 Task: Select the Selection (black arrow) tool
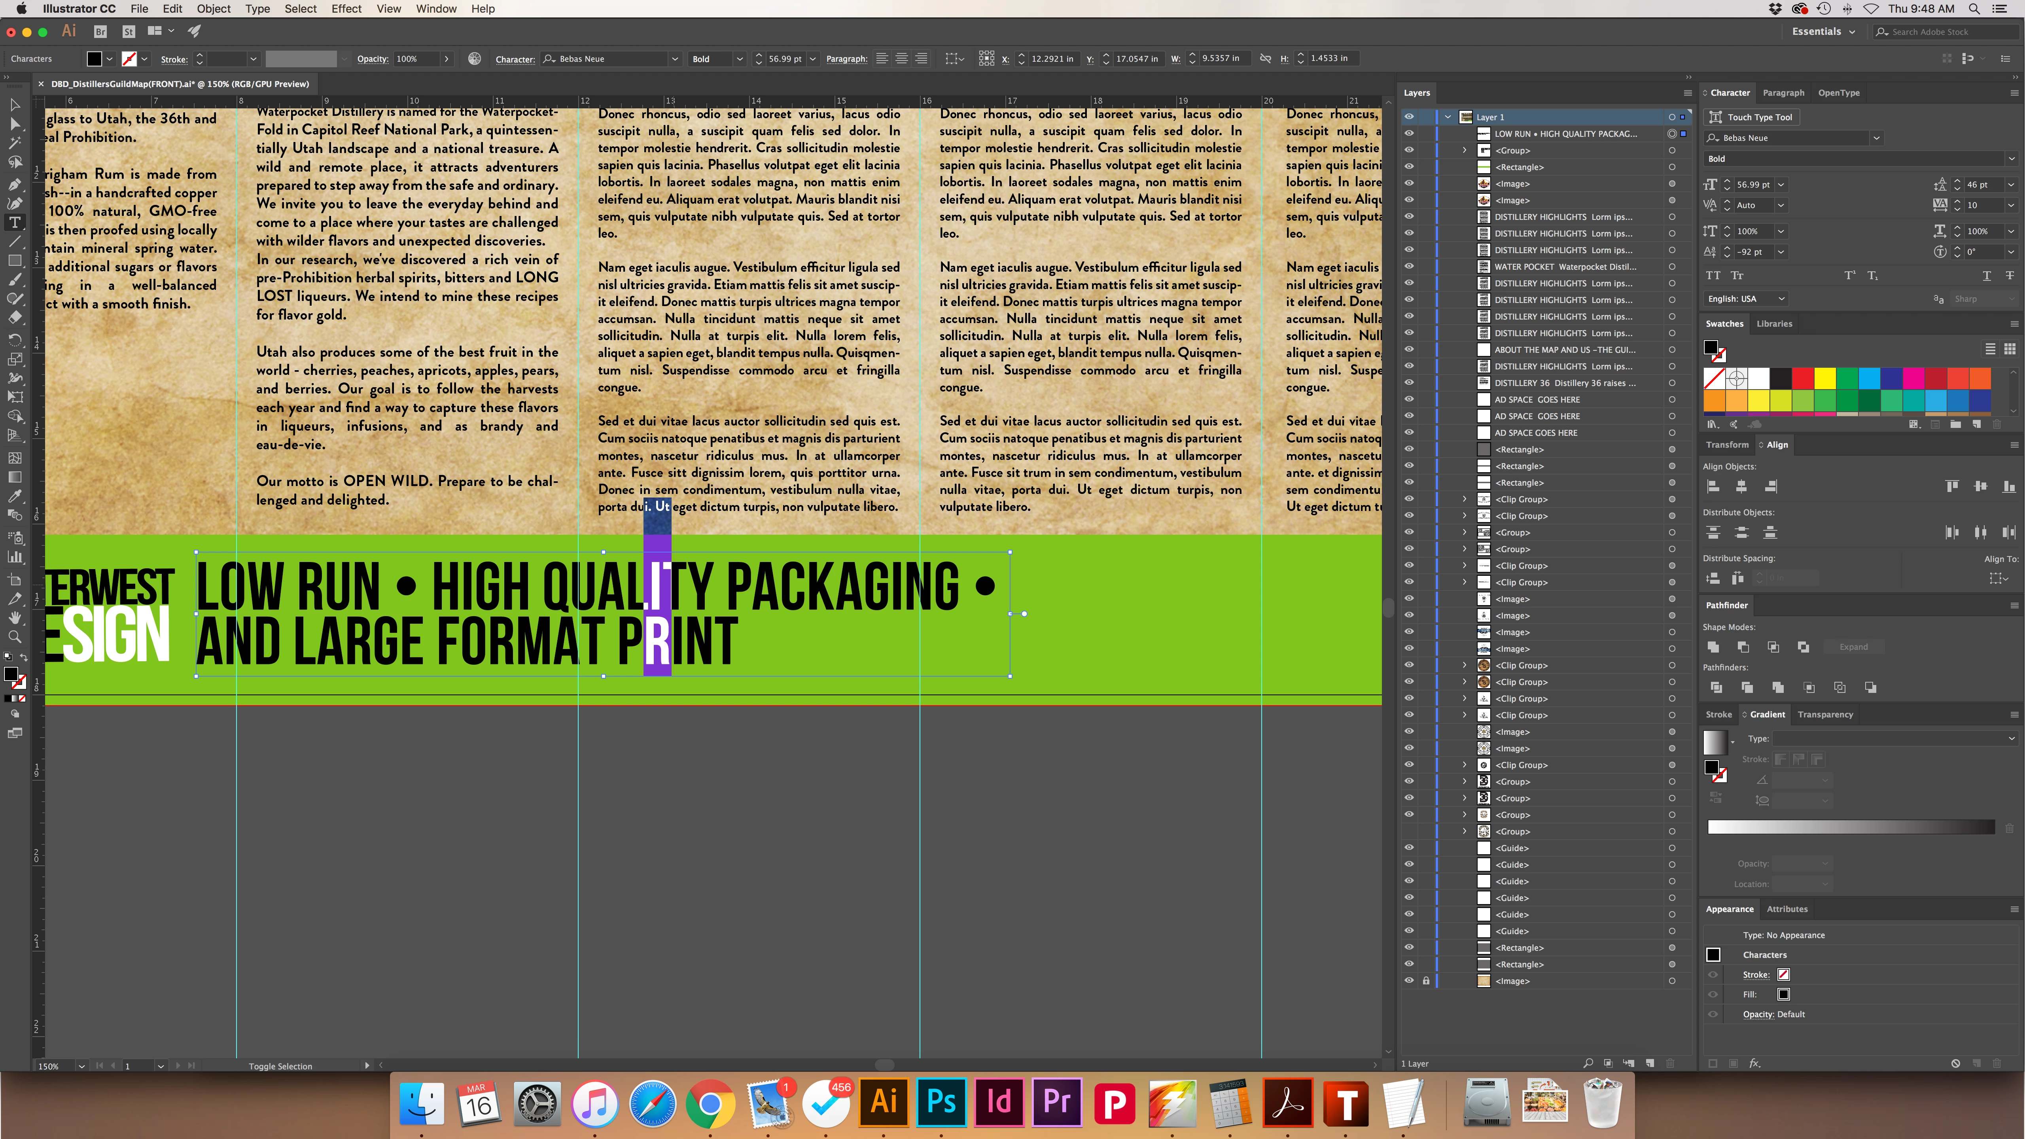[14, 104]
